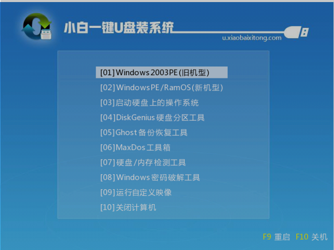Screen dimensions: 334x250
Task: Choose [10] 关闭计算机
Action: 128,207
